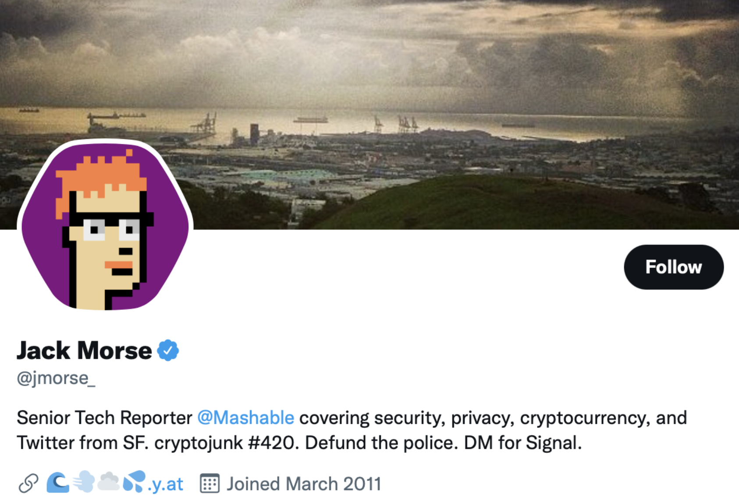Click "Defund the police" in the bio

[x=381, y=443]
